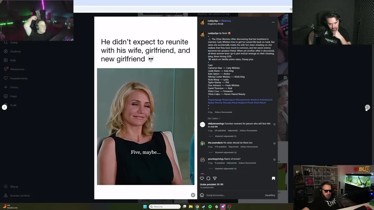
Task: Translate the the.owendavis comment
Action: tap(249, 147)
